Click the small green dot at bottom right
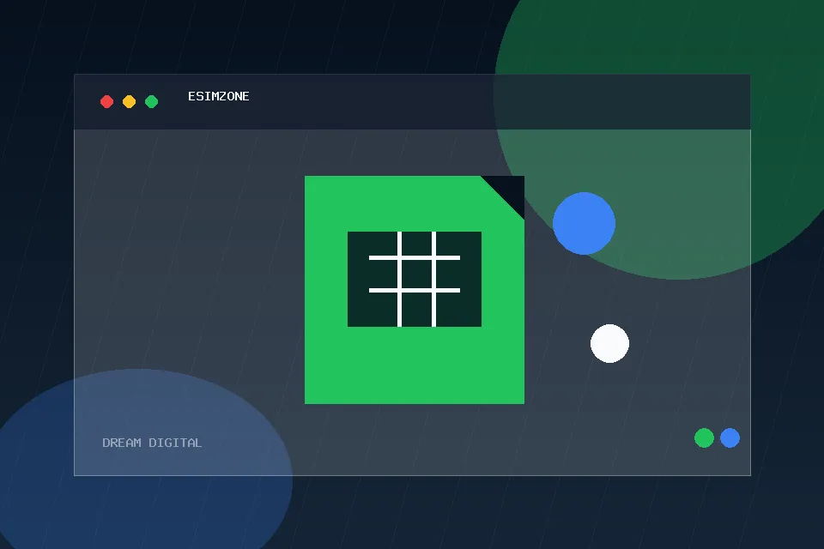This screenshot has height=549, width=824. tap(704, 437)
